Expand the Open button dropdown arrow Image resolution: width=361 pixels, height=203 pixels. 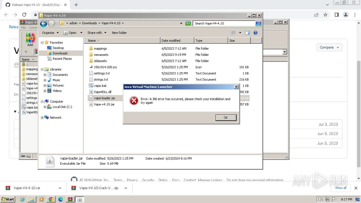pos(81,33)
